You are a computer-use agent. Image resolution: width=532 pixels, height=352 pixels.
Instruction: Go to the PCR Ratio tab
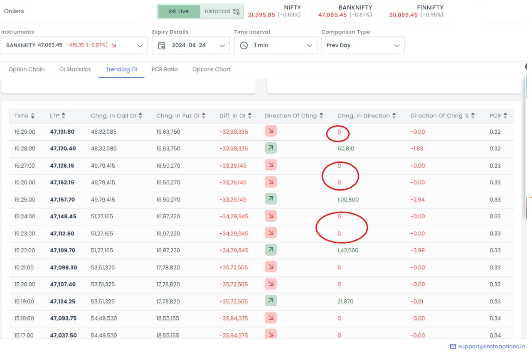[165, 69]
